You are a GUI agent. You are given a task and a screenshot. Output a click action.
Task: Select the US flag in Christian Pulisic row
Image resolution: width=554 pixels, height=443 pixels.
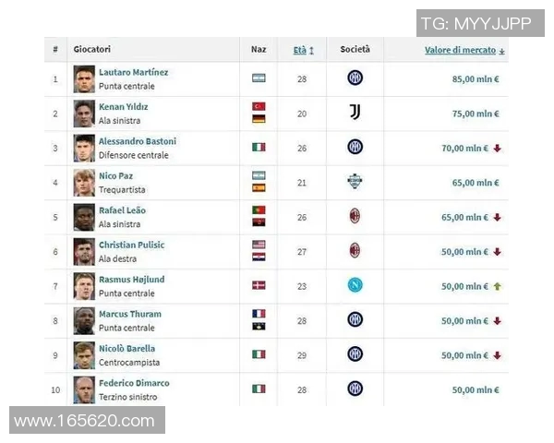259,245
